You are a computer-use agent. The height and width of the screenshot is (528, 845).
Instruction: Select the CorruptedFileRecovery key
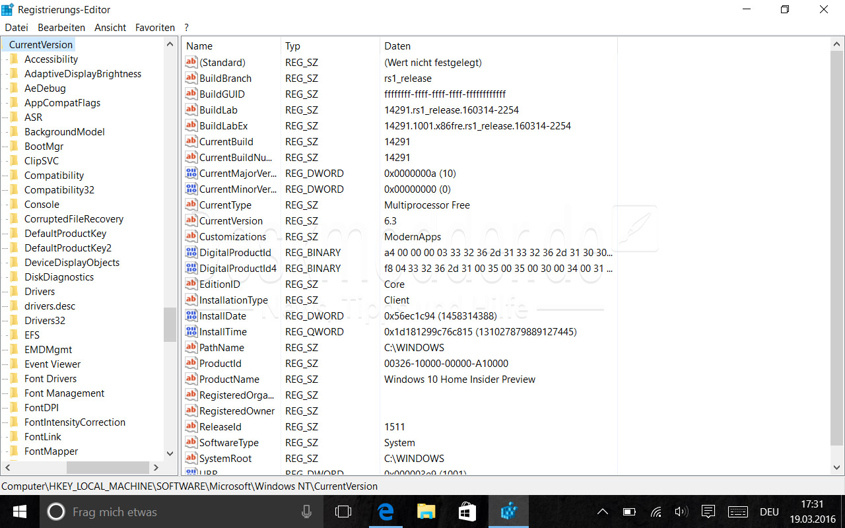[74, 218]
